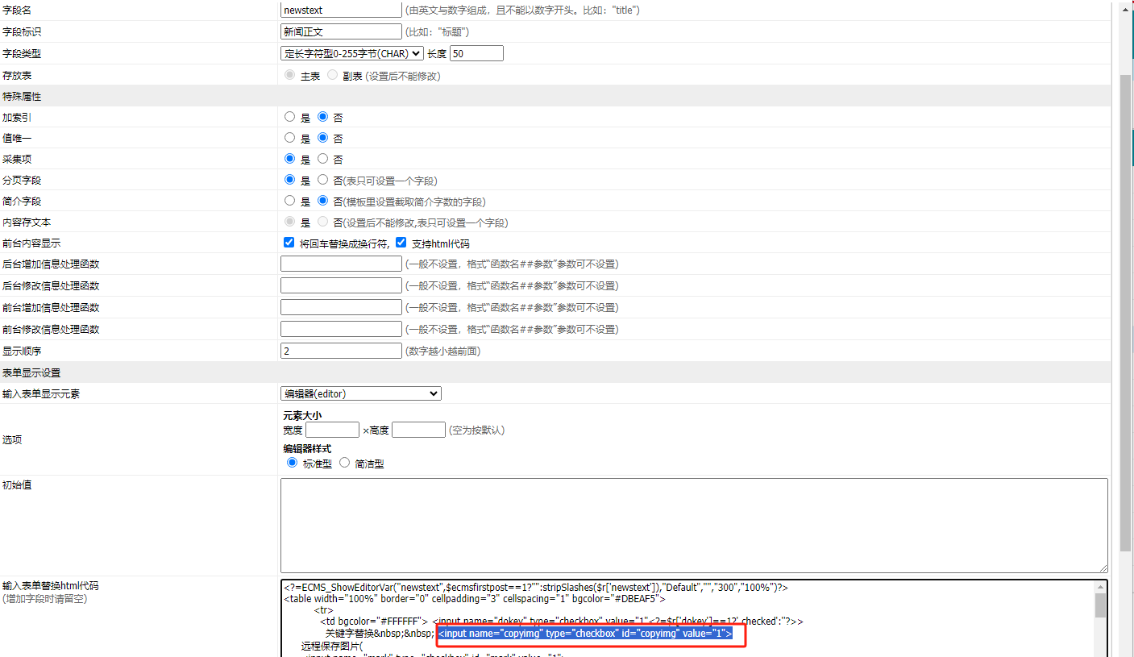The height and width of the screenshot is (657, 1134).
Task: Set 采集项 to 是
Action: click(290, 159)
